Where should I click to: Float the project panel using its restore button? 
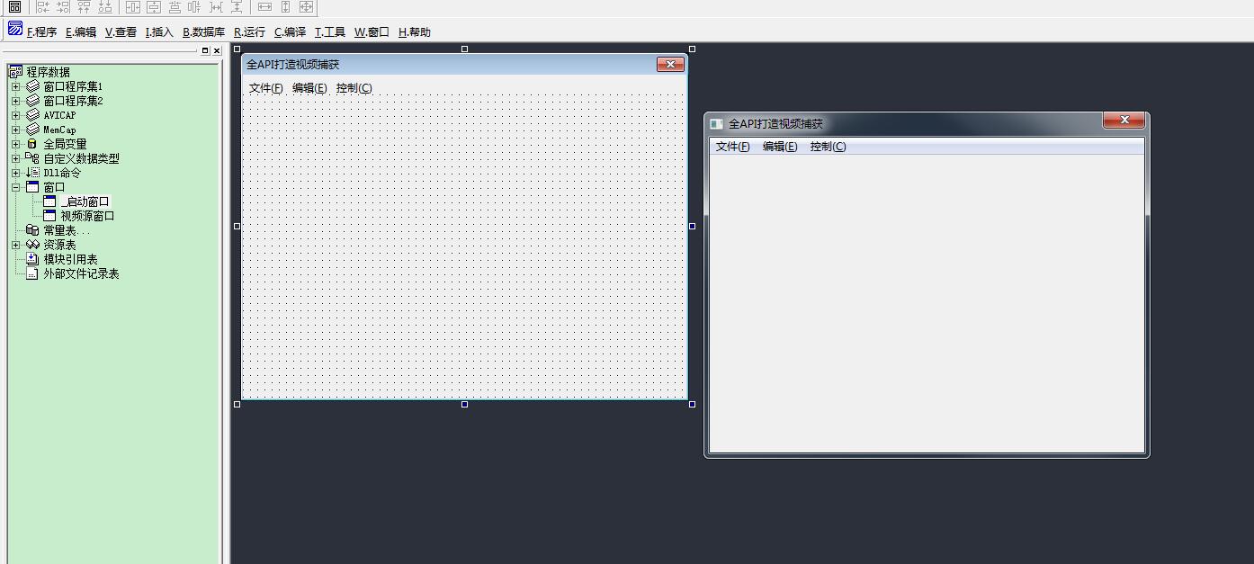[x=205, y=51]
